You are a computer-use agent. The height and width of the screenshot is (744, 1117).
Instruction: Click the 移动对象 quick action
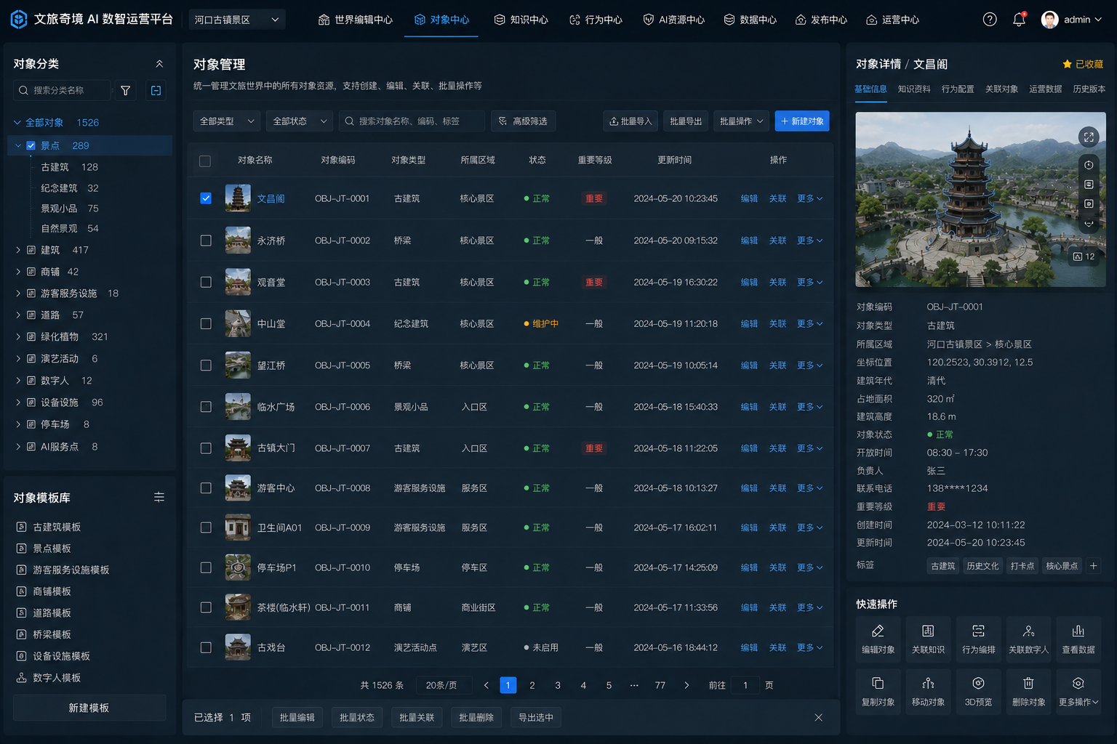tap(928, 691)
